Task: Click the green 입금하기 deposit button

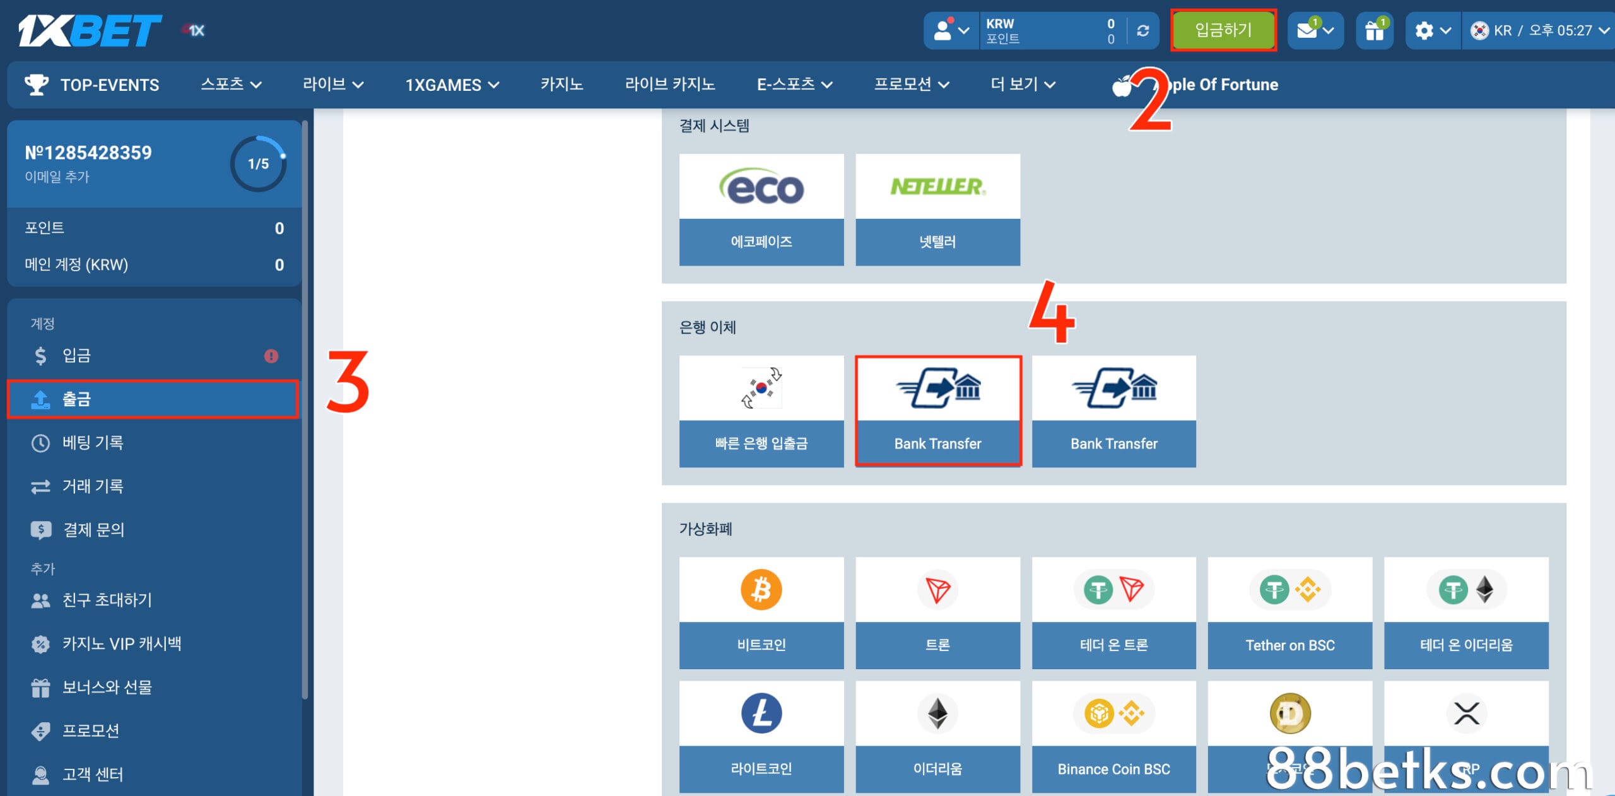Action: (1223, 30)
